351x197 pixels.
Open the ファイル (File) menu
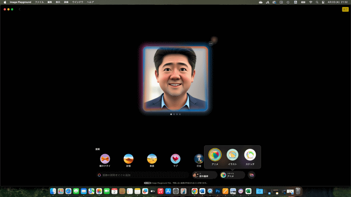point(39,2)
